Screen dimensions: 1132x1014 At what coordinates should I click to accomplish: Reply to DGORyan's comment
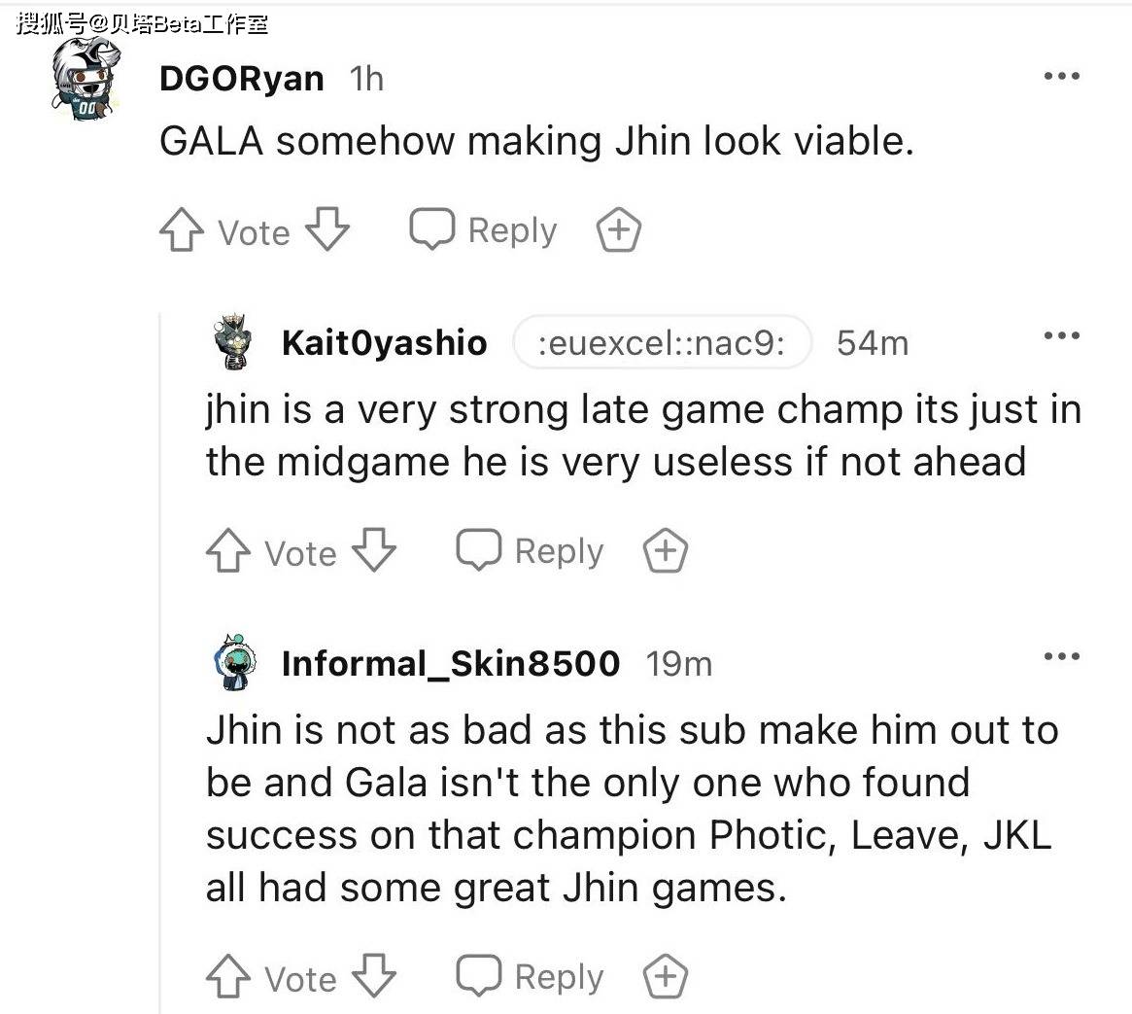[x=484, y=231]
